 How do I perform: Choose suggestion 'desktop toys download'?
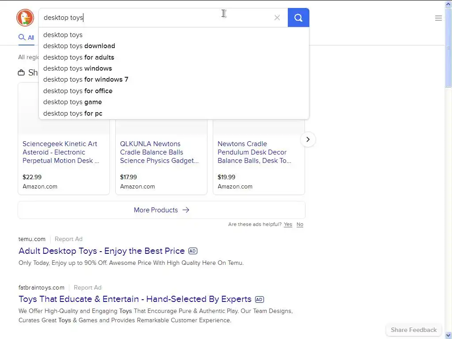click(174, 46)
